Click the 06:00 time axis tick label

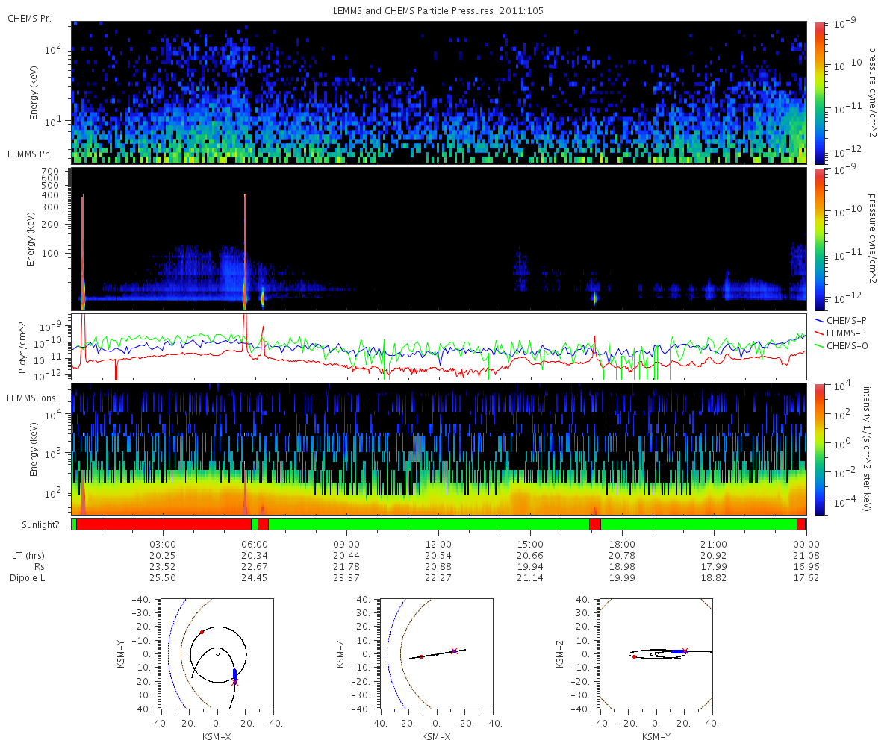[x=255, y=544]
